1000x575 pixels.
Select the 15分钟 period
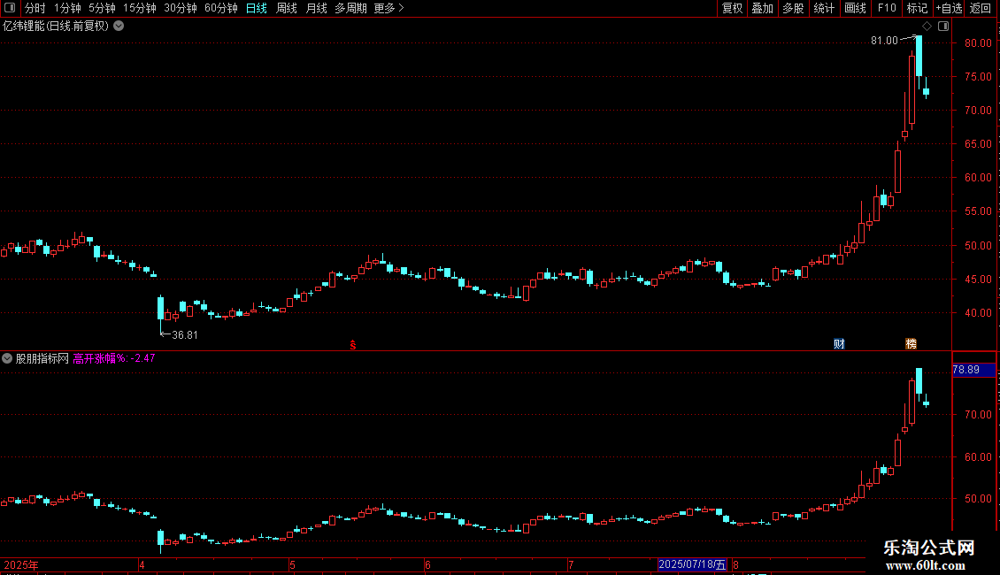click(140, 8)
